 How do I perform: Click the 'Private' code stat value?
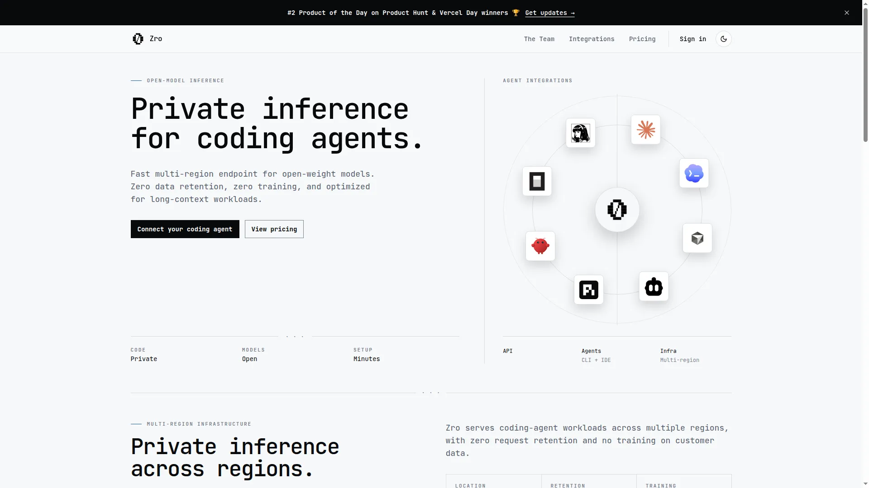tap(143, 359)
